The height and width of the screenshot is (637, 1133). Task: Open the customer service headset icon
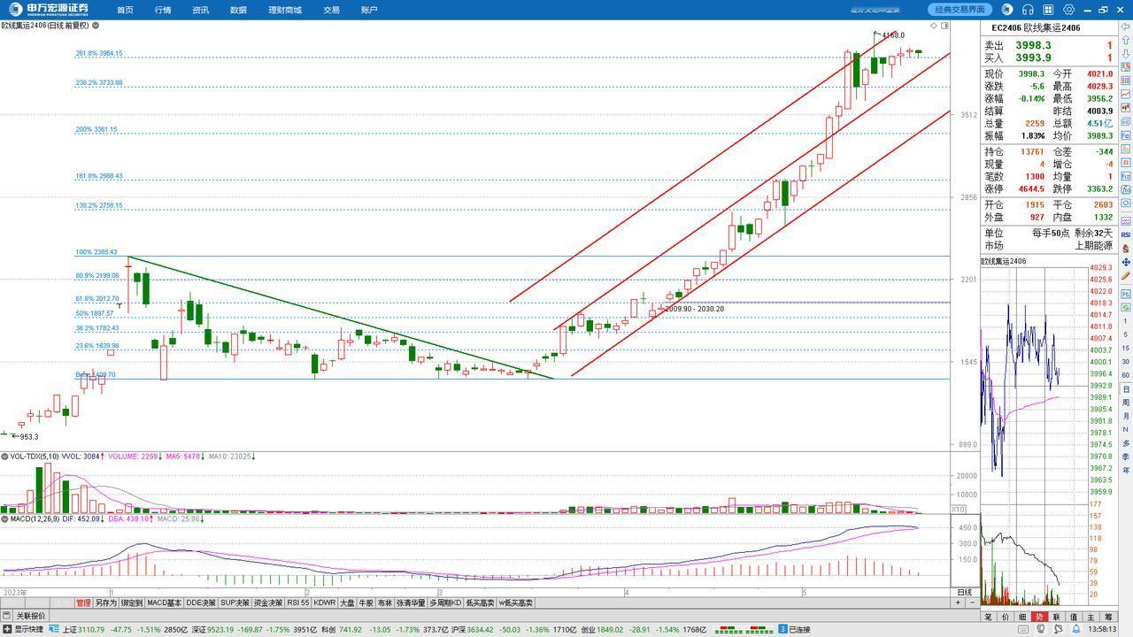1028,10
